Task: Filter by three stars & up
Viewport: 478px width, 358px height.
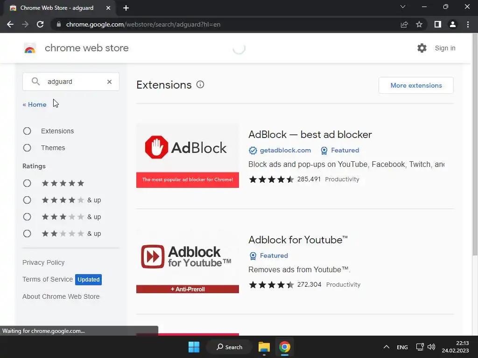Action: (27, 216)
